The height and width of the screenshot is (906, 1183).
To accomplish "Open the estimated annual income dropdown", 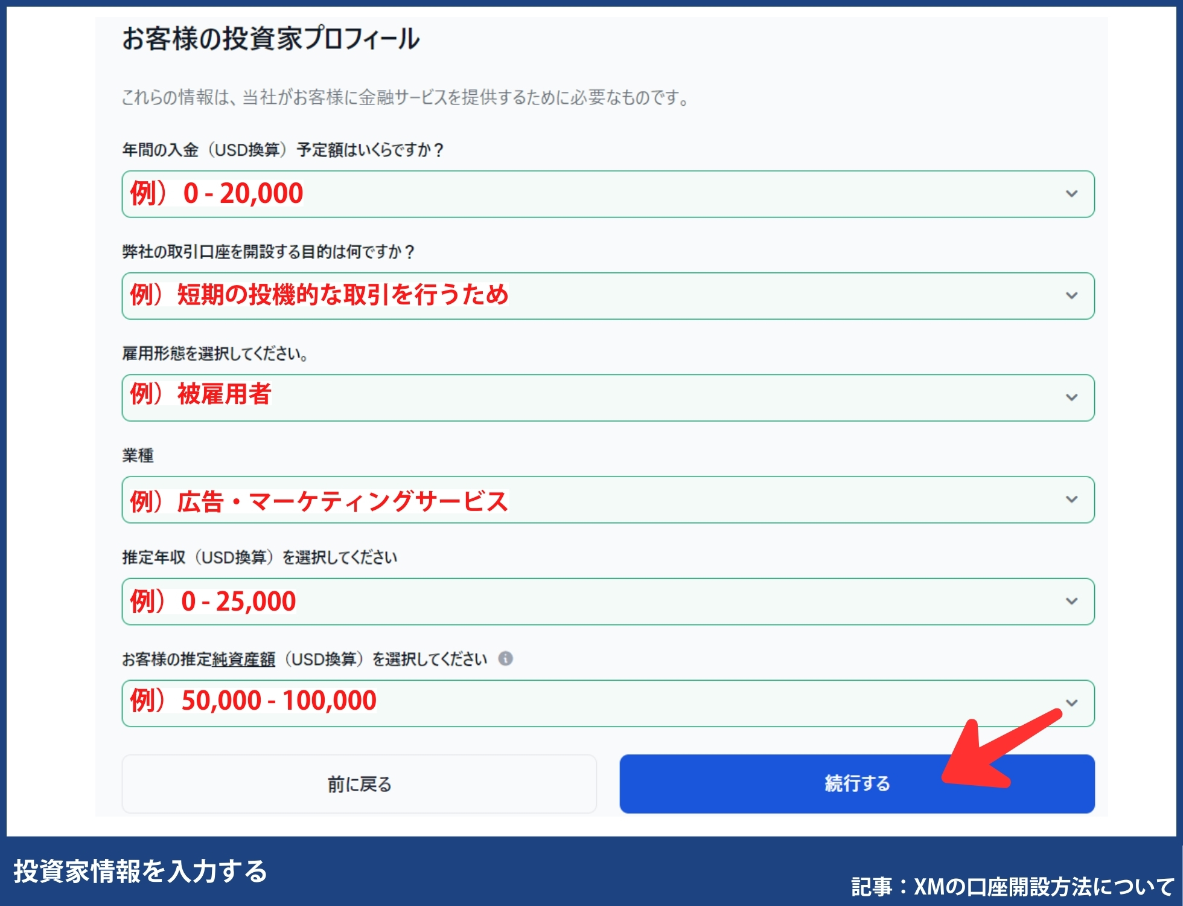I will pyautogui.click(x=608, y=602).
